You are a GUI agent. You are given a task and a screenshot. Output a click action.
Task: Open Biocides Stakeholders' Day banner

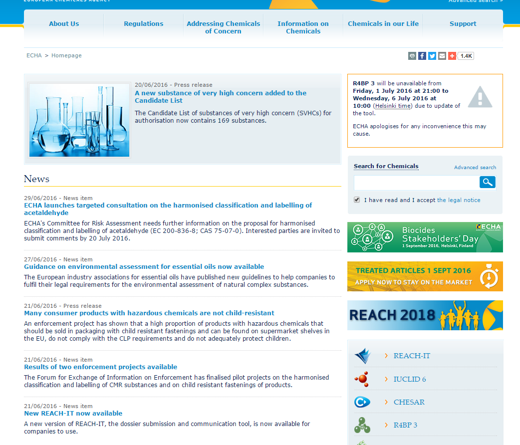click(x=425, y=237)
